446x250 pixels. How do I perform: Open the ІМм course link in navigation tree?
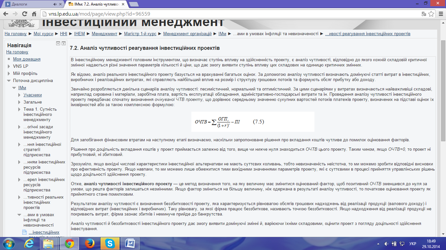coord(22,88)
